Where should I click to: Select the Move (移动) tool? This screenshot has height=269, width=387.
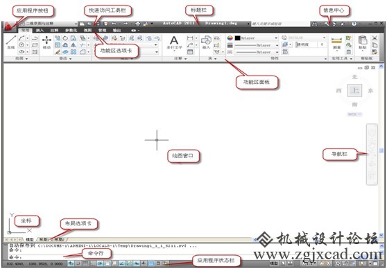pos(46,42)
